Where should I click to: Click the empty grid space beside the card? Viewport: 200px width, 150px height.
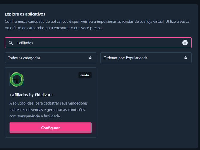(x=146, y=102)
